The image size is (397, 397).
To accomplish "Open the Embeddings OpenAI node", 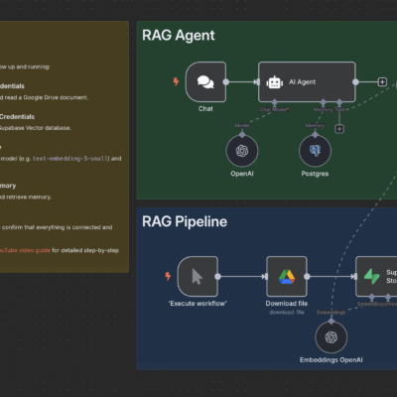I will pyautogui.click(x=331, y=337).
